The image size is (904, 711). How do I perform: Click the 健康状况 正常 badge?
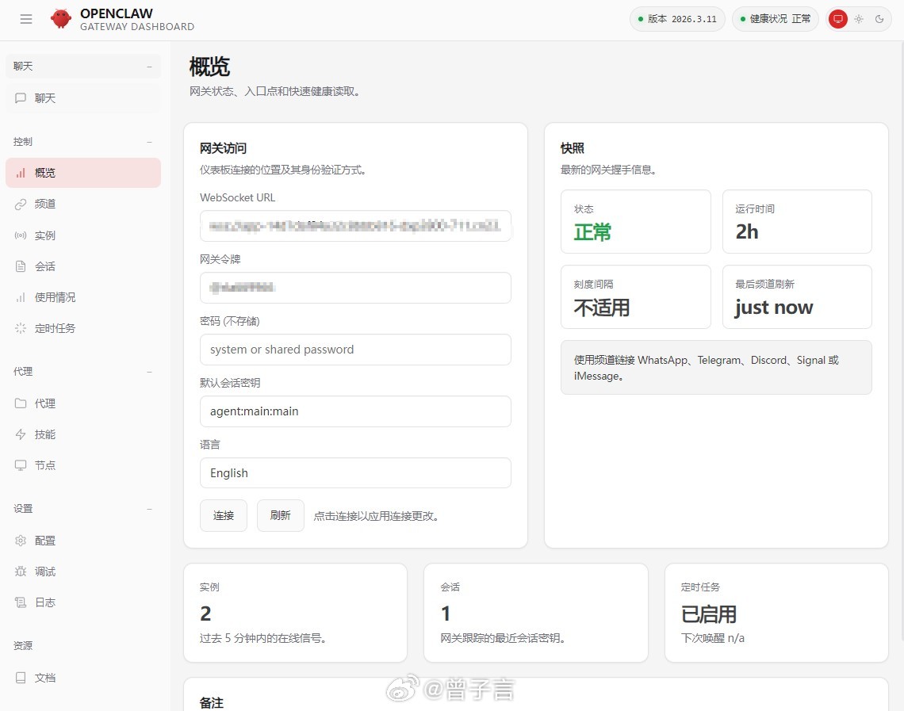[x=776, y=19]
